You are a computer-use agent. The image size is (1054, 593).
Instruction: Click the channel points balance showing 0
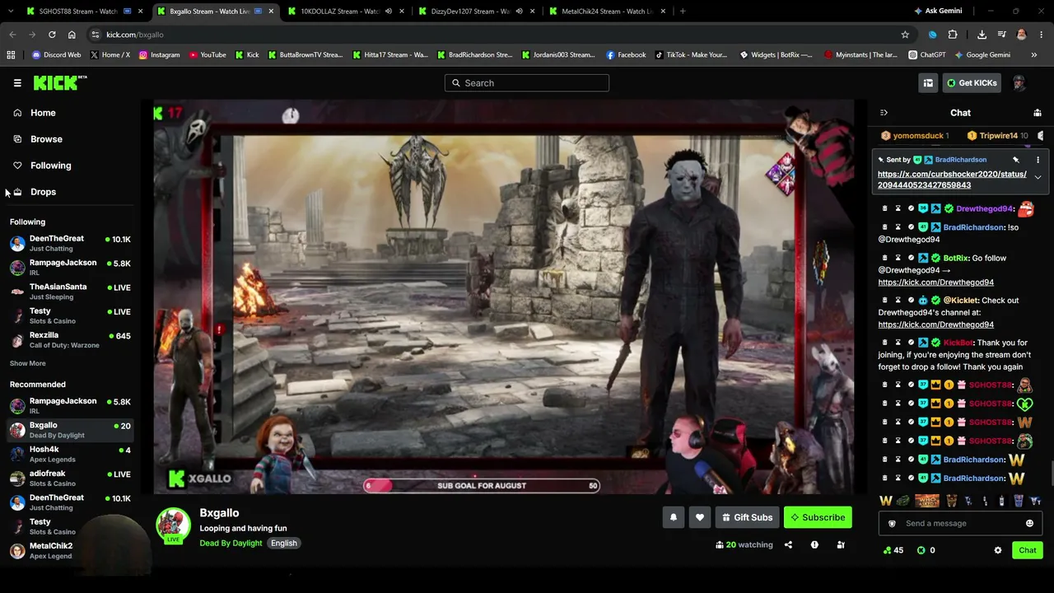tap(926, 550)
